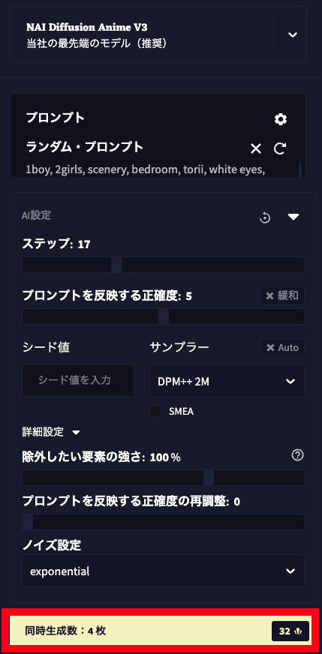
Task: Open help for undesired content strength
Action: pyautogui.click(x=297, y=455)
